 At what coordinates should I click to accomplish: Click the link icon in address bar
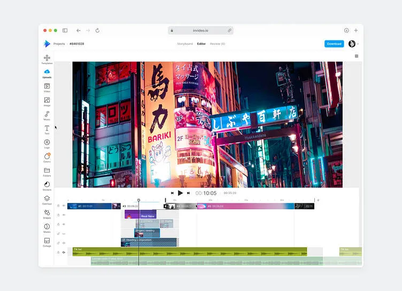pyautogui.click(x=229, y=30)
